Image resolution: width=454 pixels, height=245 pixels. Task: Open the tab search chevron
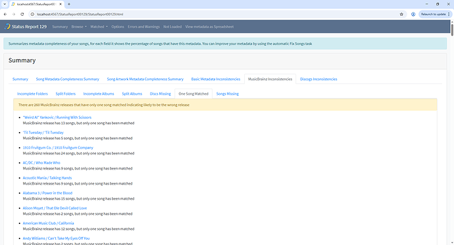pyautogui.click(x=5, y=4)
